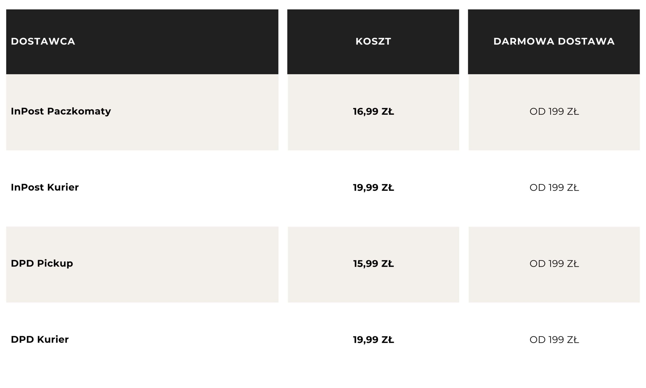This screenshot has height=388, width=646.
Task: Click the 15,99 ZŁ cost value
Action: [373, 263]
